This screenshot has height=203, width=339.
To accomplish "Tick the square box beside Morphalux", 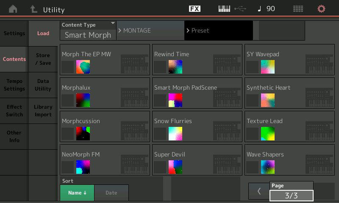I will tap(68, 100).
